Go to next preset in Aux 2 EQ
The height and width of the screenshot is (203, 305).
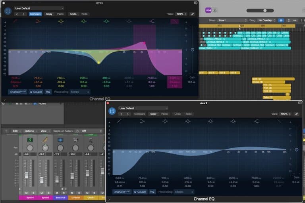click(128, 114)
